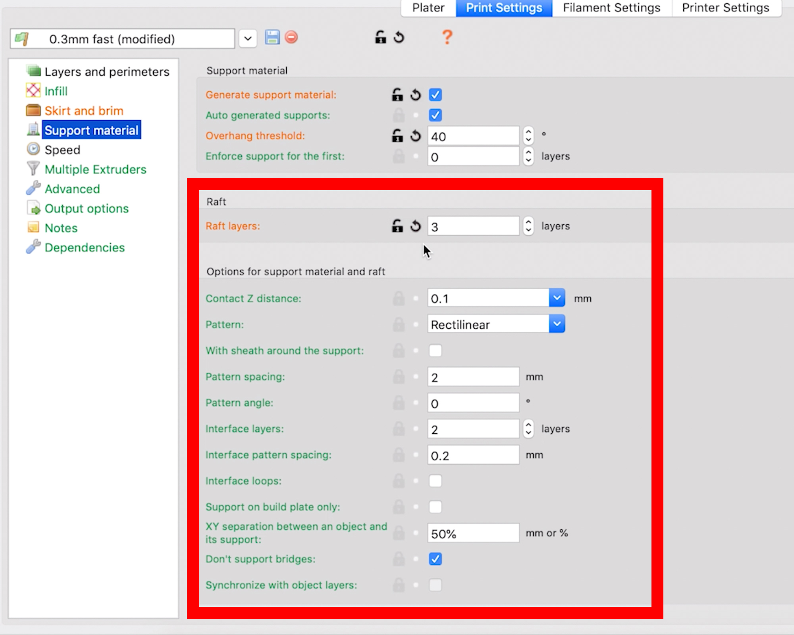This screenshot has height=635, width=794.
Task: Delete the current preset using red icon
Action: point(291,37)
